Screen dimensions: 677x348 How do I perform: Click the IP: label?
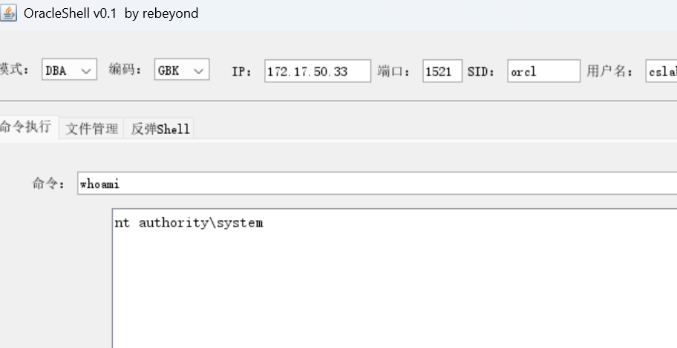point(242,72)
